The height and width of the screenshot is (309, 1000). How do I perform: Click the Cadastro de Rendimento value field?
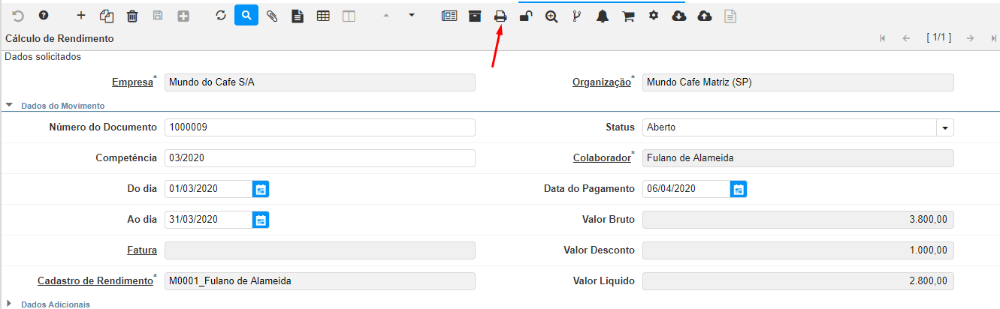coord(320,281)
